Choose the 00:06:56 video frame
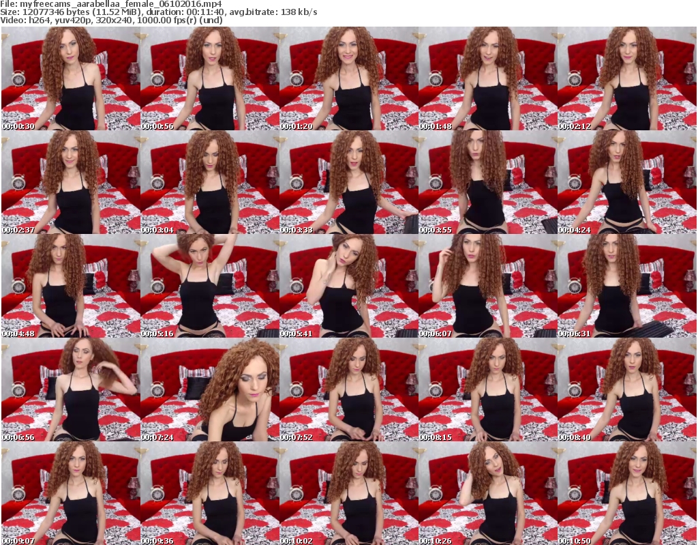 pos(70,389)
